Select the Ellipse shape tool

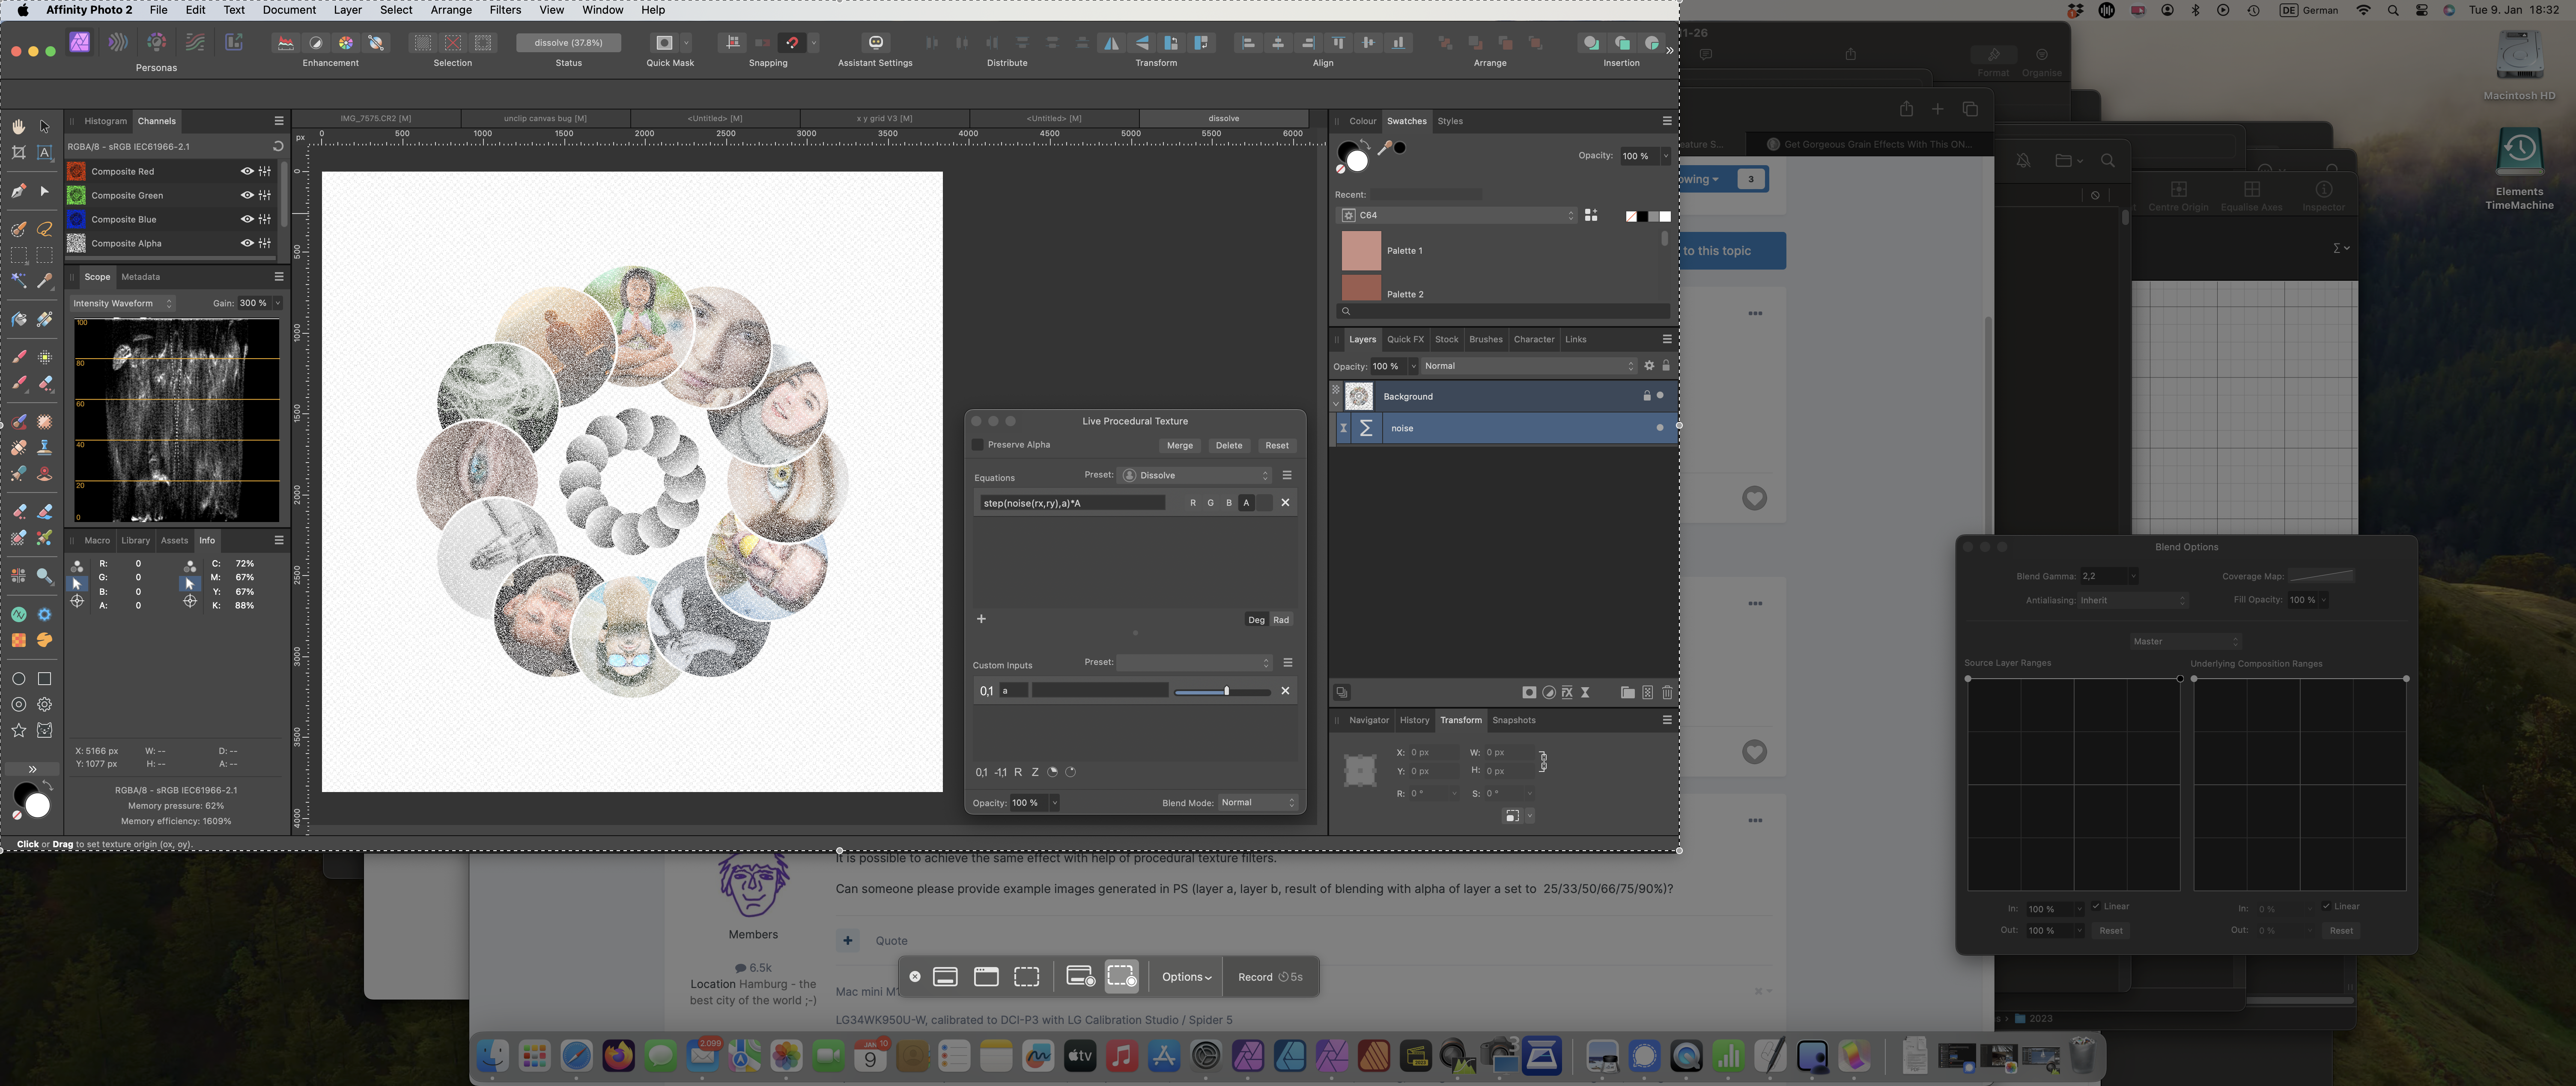tap(19, 678)
